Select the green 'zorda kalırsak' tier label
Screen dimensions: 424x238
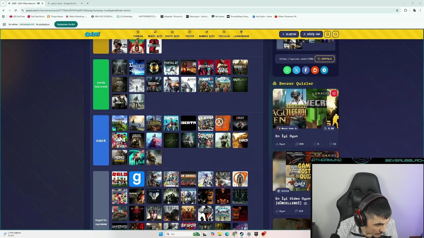coord(101,84)
